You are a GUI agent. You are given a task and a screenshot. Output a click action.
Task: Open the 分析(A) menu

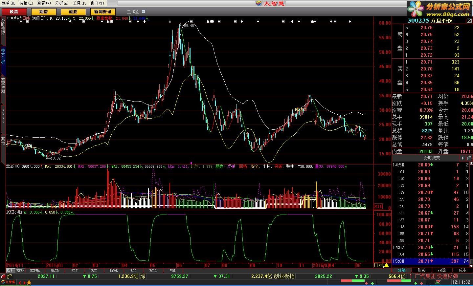[62, 3]
